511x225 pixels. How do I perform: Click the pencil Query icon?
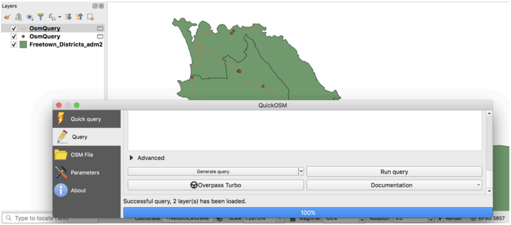pos(62,137)
